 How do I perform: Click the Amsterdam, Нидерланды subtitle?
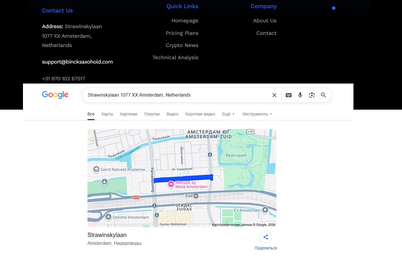pos(115,243)
